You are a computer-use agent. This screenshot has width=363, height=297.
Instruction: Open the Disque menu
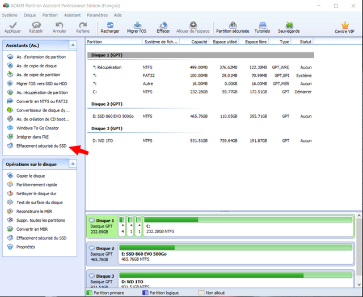29,15
